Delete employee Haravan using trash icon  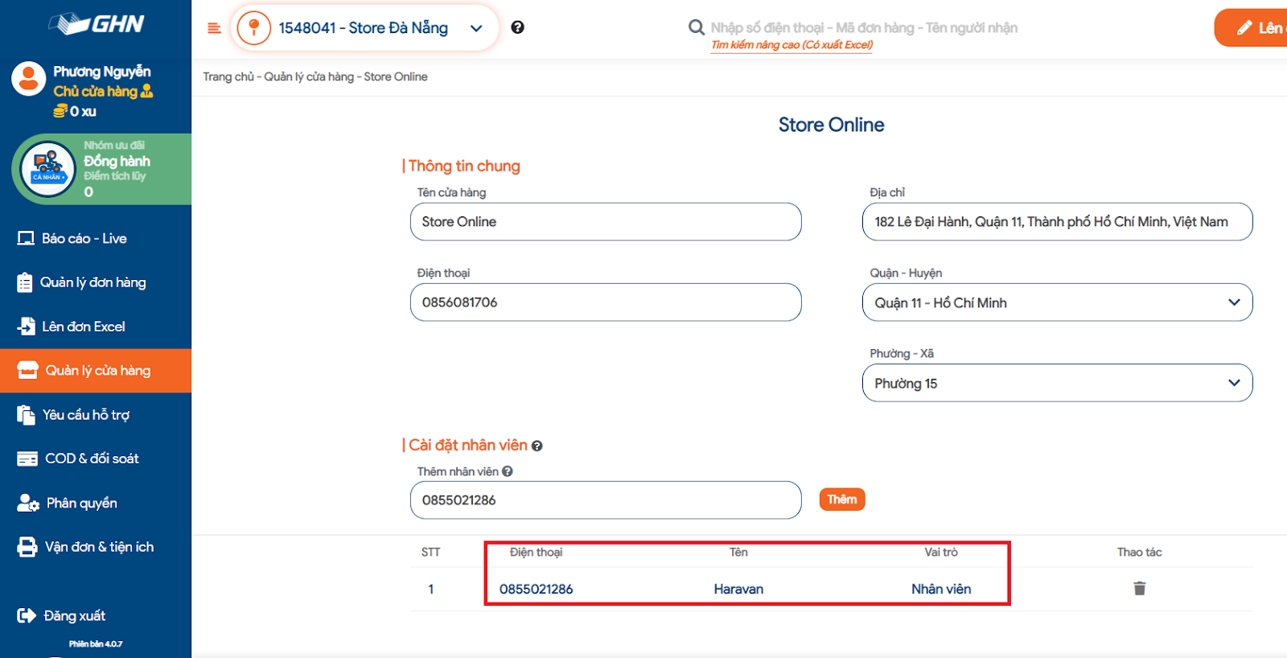pyautogui.click(x=1139, y=589)
